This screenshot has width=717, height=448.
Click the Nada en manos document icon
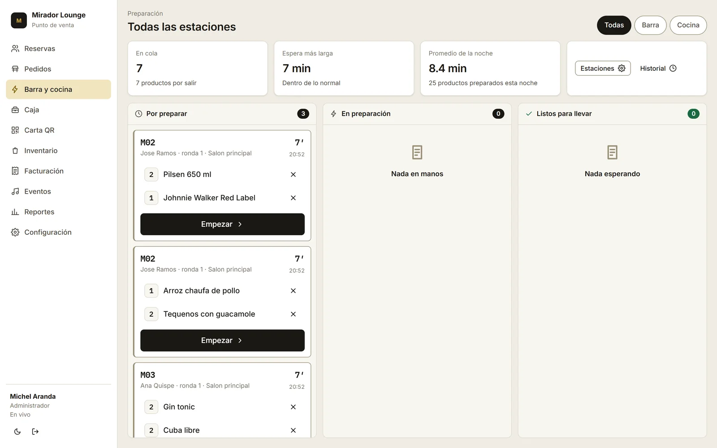coord(417,152)
